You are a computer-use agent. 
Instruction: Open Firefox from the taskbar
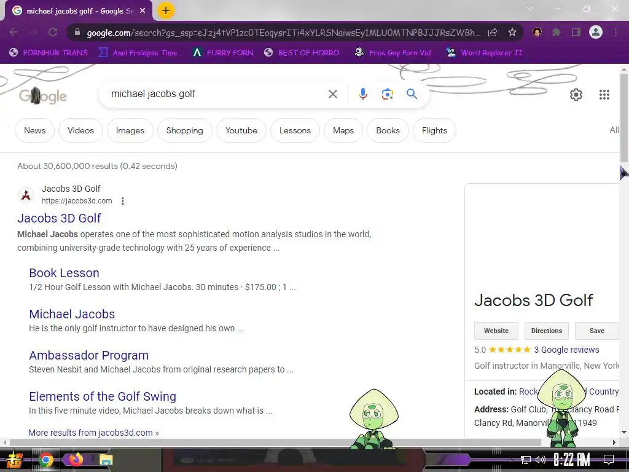[x=76, y=459]
